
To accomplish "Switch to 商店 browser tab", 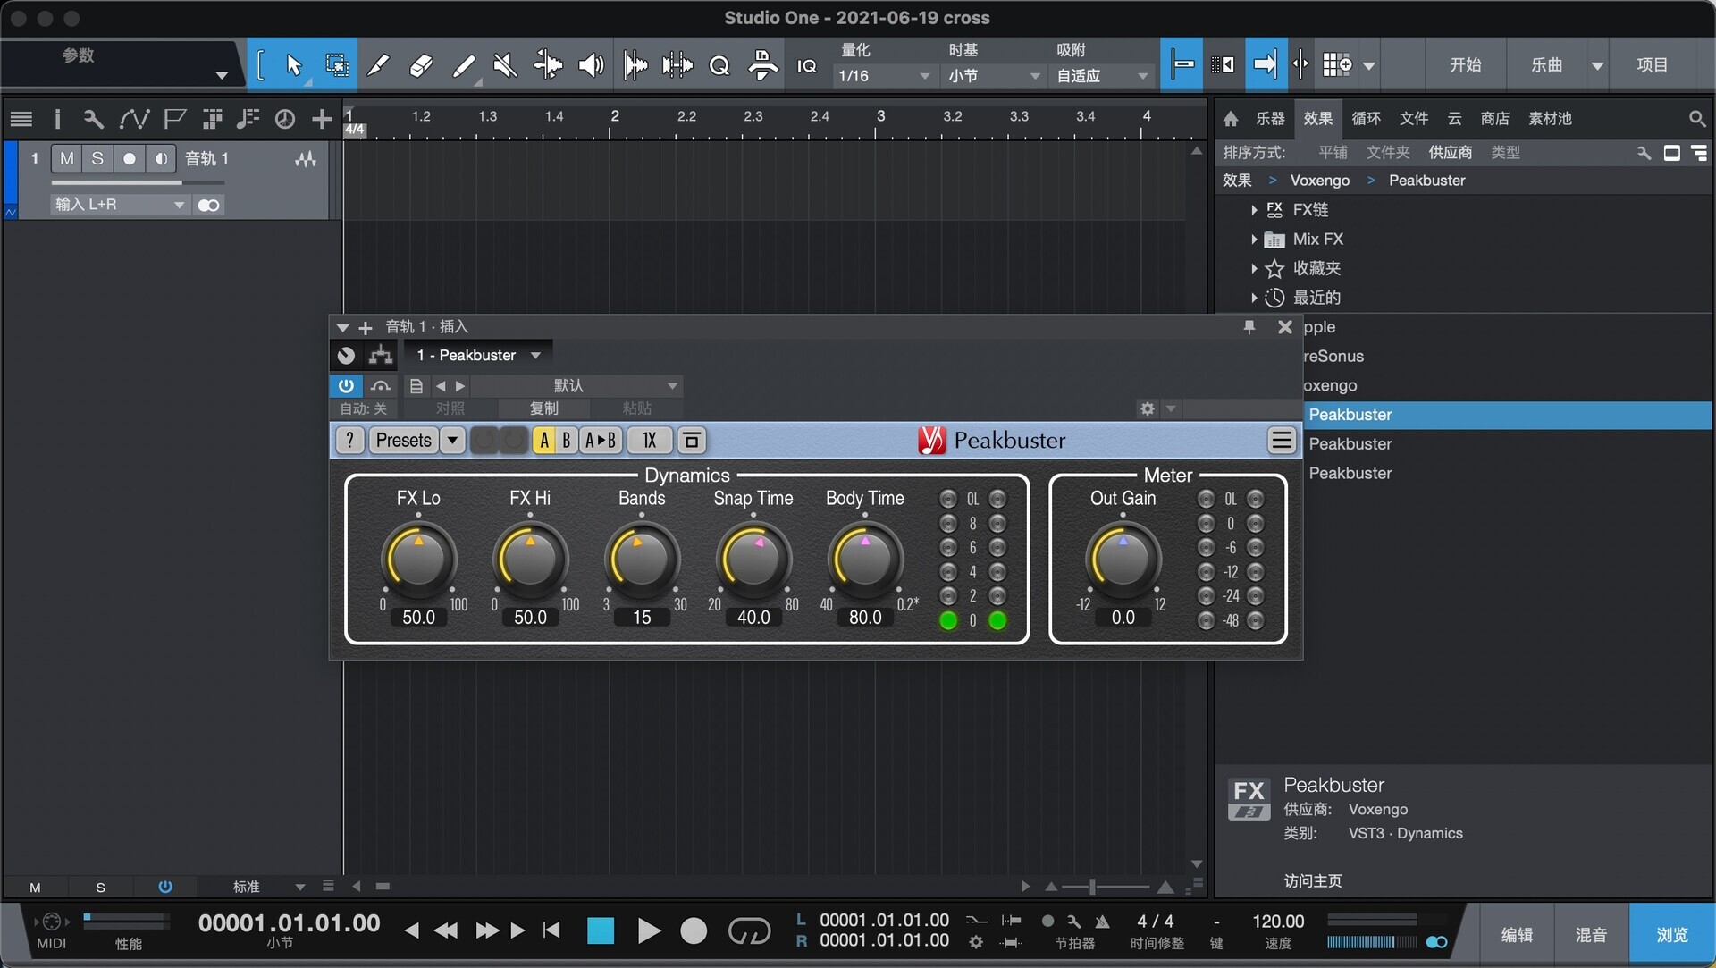I will coord(1494,118).
